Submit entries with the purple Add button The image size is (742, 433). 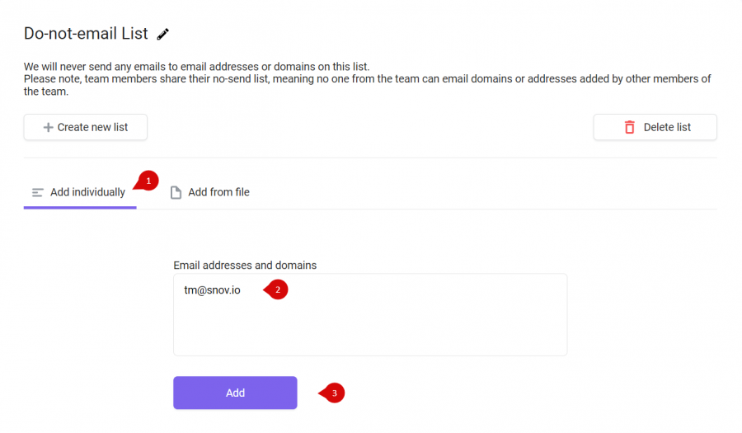tap(235, 393)
